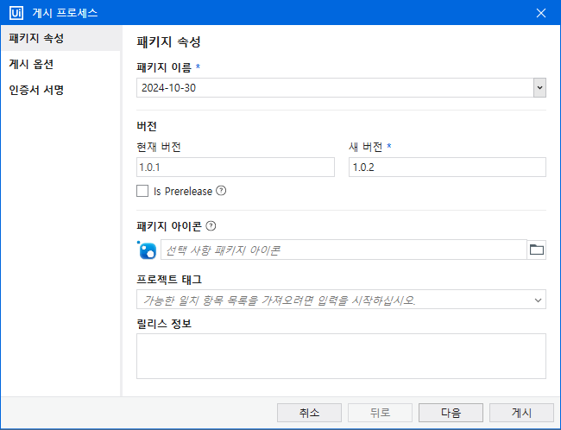
Task: Publish with the 게시 button
Action: [x=521, y=413]
